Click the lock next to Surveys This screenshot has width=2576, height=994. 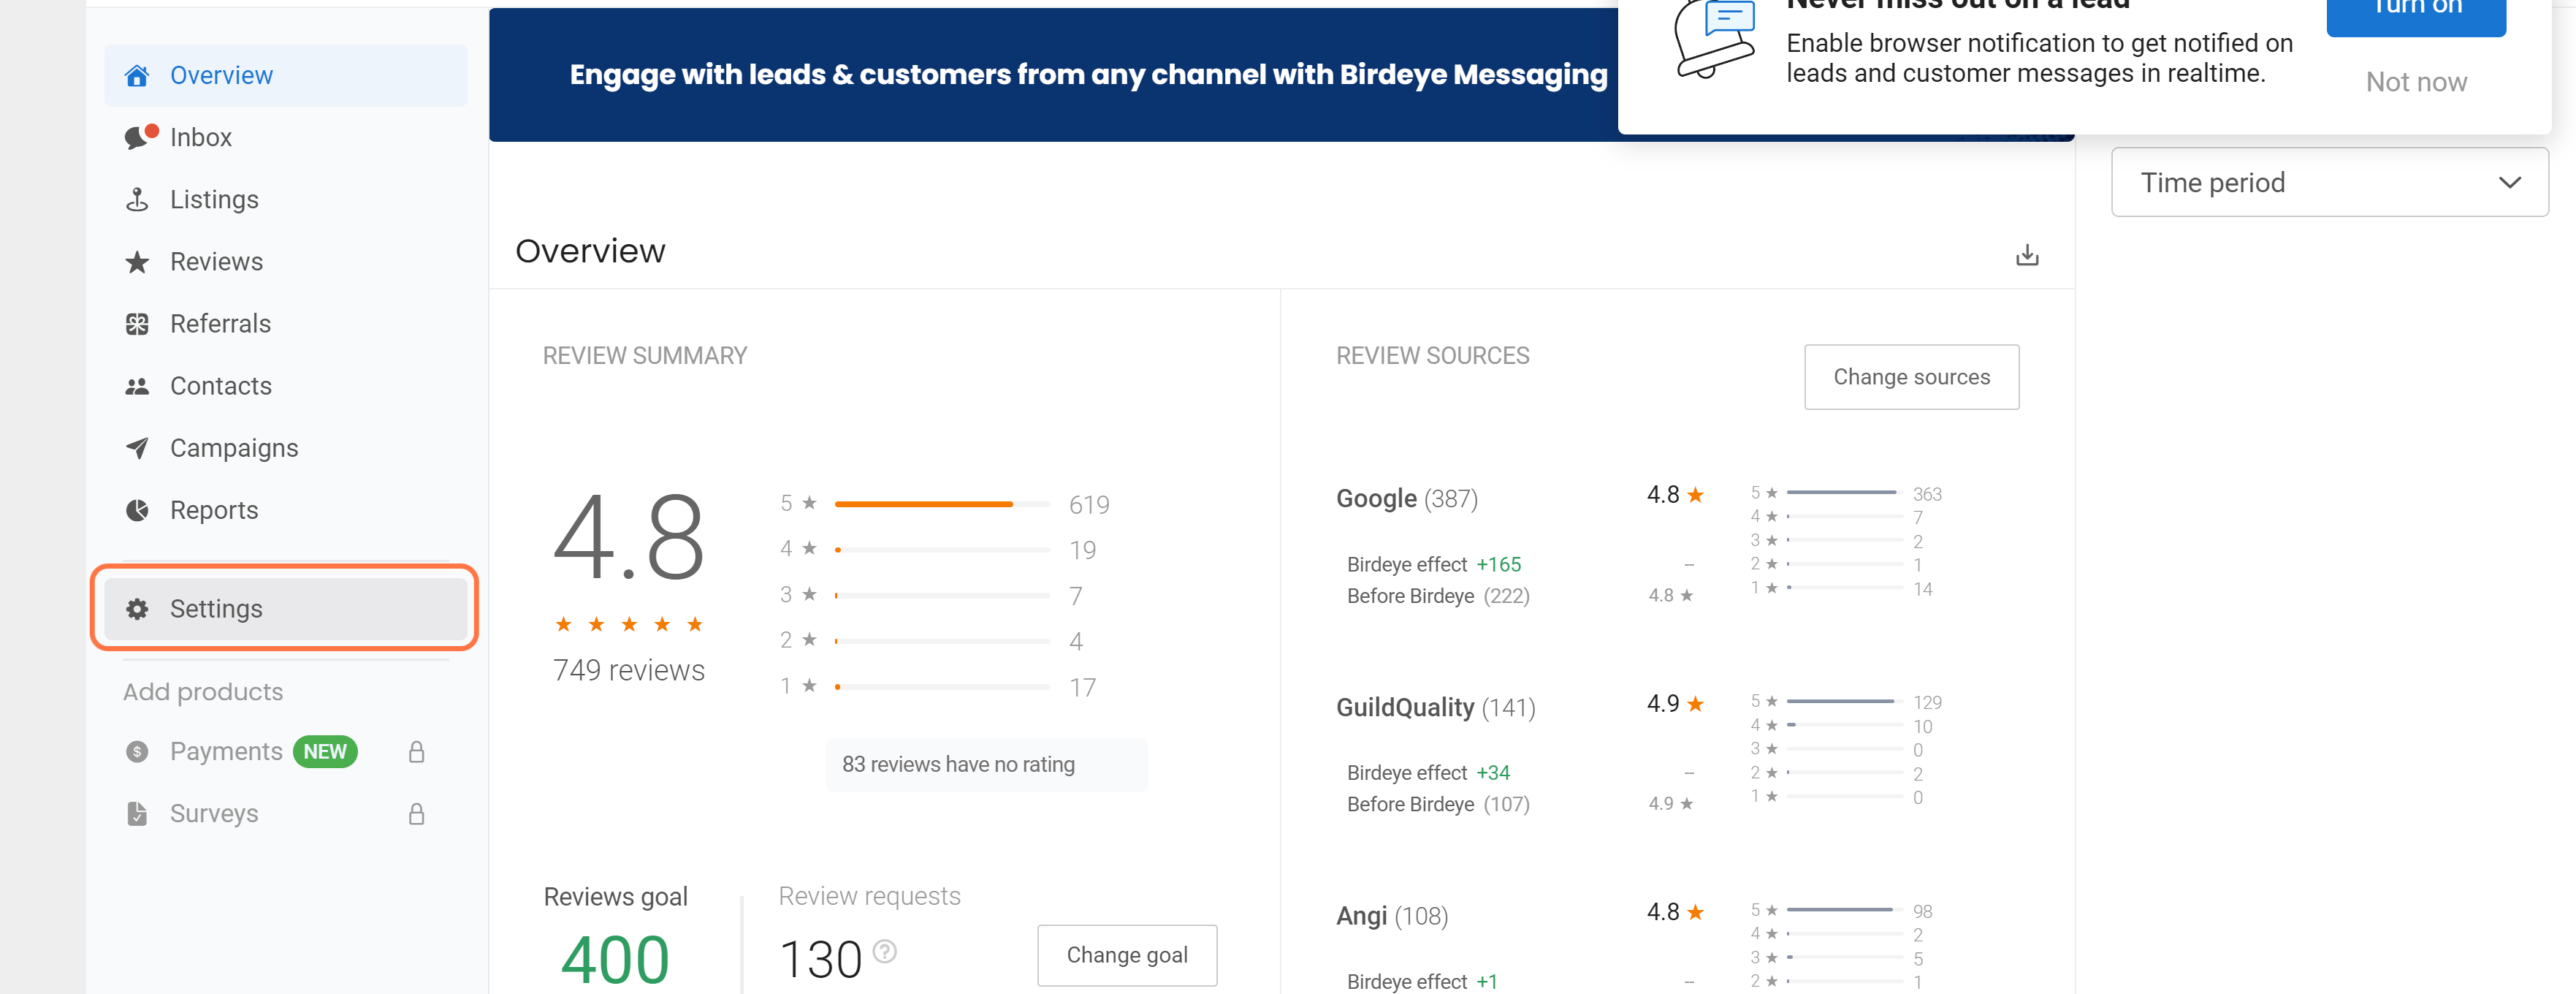[417, 814]
